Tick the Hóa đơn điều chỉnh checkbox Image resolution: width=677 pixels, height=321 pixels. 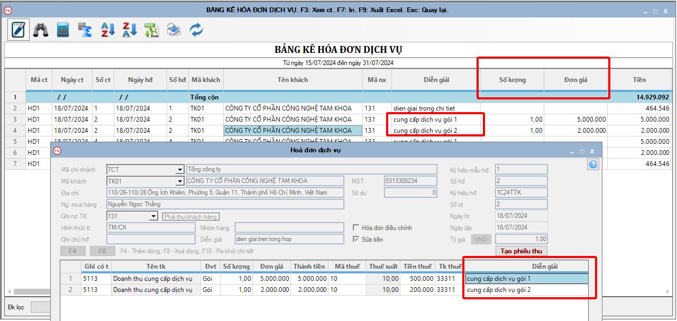(356, 228)
